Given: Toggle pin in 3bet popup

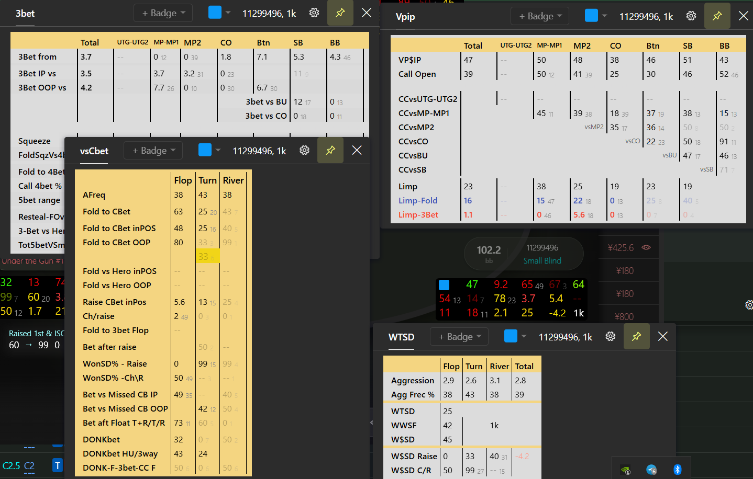Looking at the screenshot, I should [340, 13].
